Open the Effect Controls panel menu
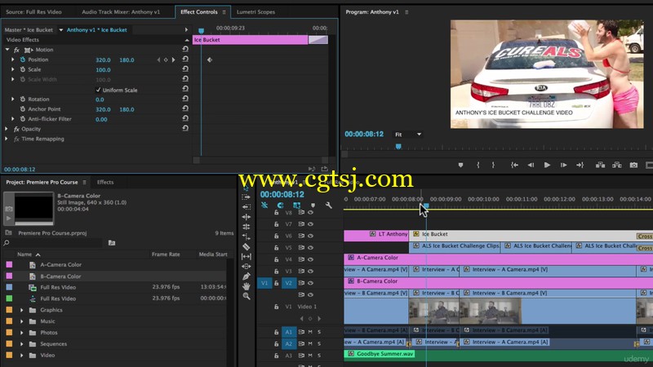Screen dimensions: 653x367 pos(224,12)
